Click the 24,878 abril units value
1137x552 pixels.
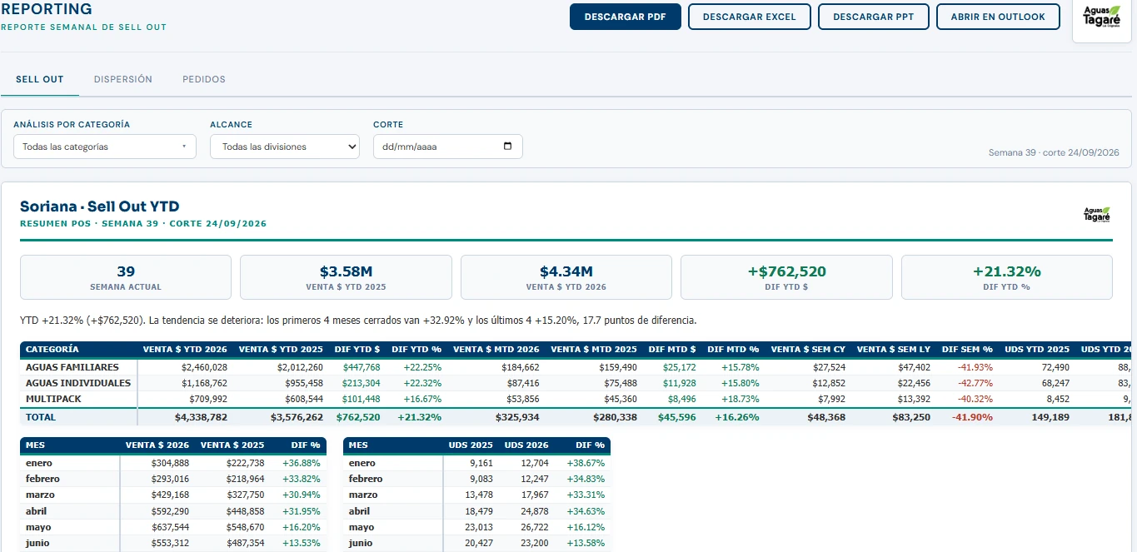point(533,511)
